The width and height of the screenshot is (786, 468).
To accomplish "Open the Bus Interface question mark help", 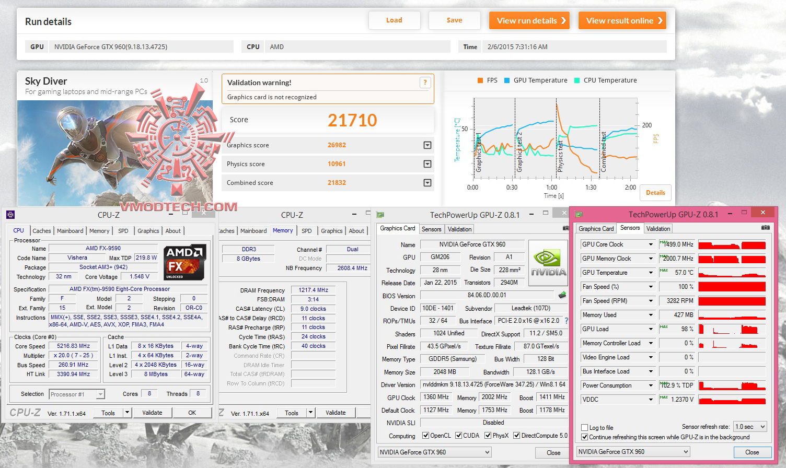I will pyautogui.click(x=566, y=321).
